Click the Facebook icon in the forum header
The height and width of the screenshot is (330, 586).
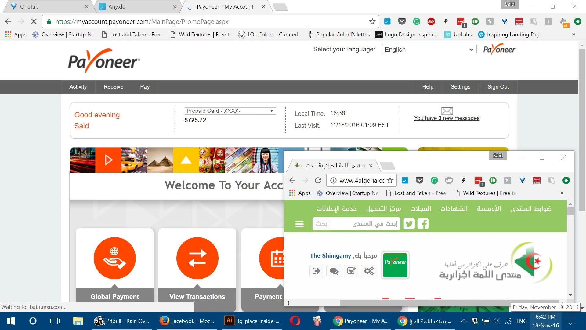click(423, 224)
